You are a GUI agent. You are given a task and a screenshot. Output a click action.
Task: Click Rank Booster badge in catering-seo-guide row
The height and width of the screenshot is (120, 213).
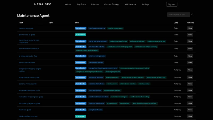click(x=81, y=28)
